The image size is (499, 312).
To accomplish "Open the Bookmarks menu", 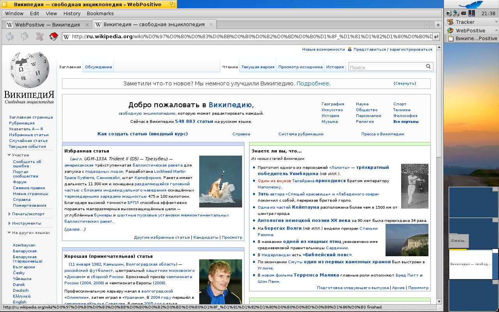I will (100, 13).
